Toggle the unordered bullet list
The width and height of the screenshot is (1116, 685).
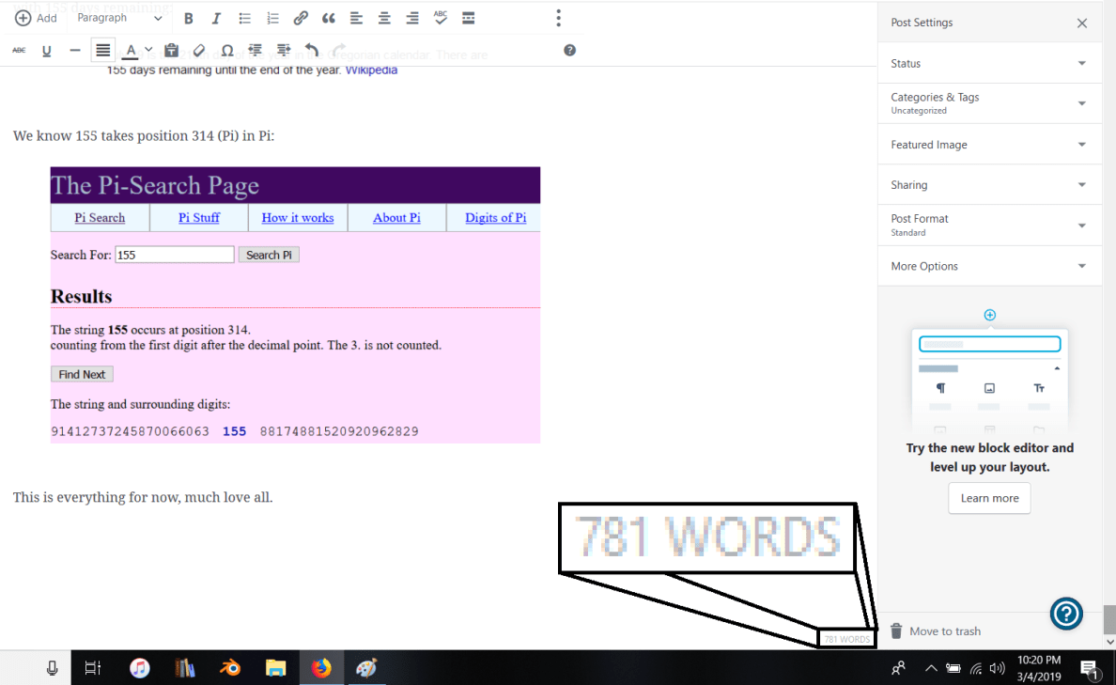point(244,18)
